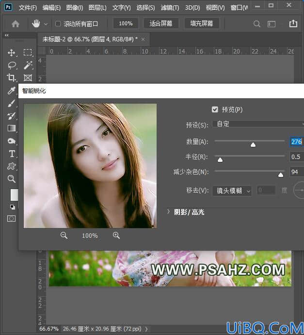Click the 半径 value field showing 0.5

[x=297, y=157]
